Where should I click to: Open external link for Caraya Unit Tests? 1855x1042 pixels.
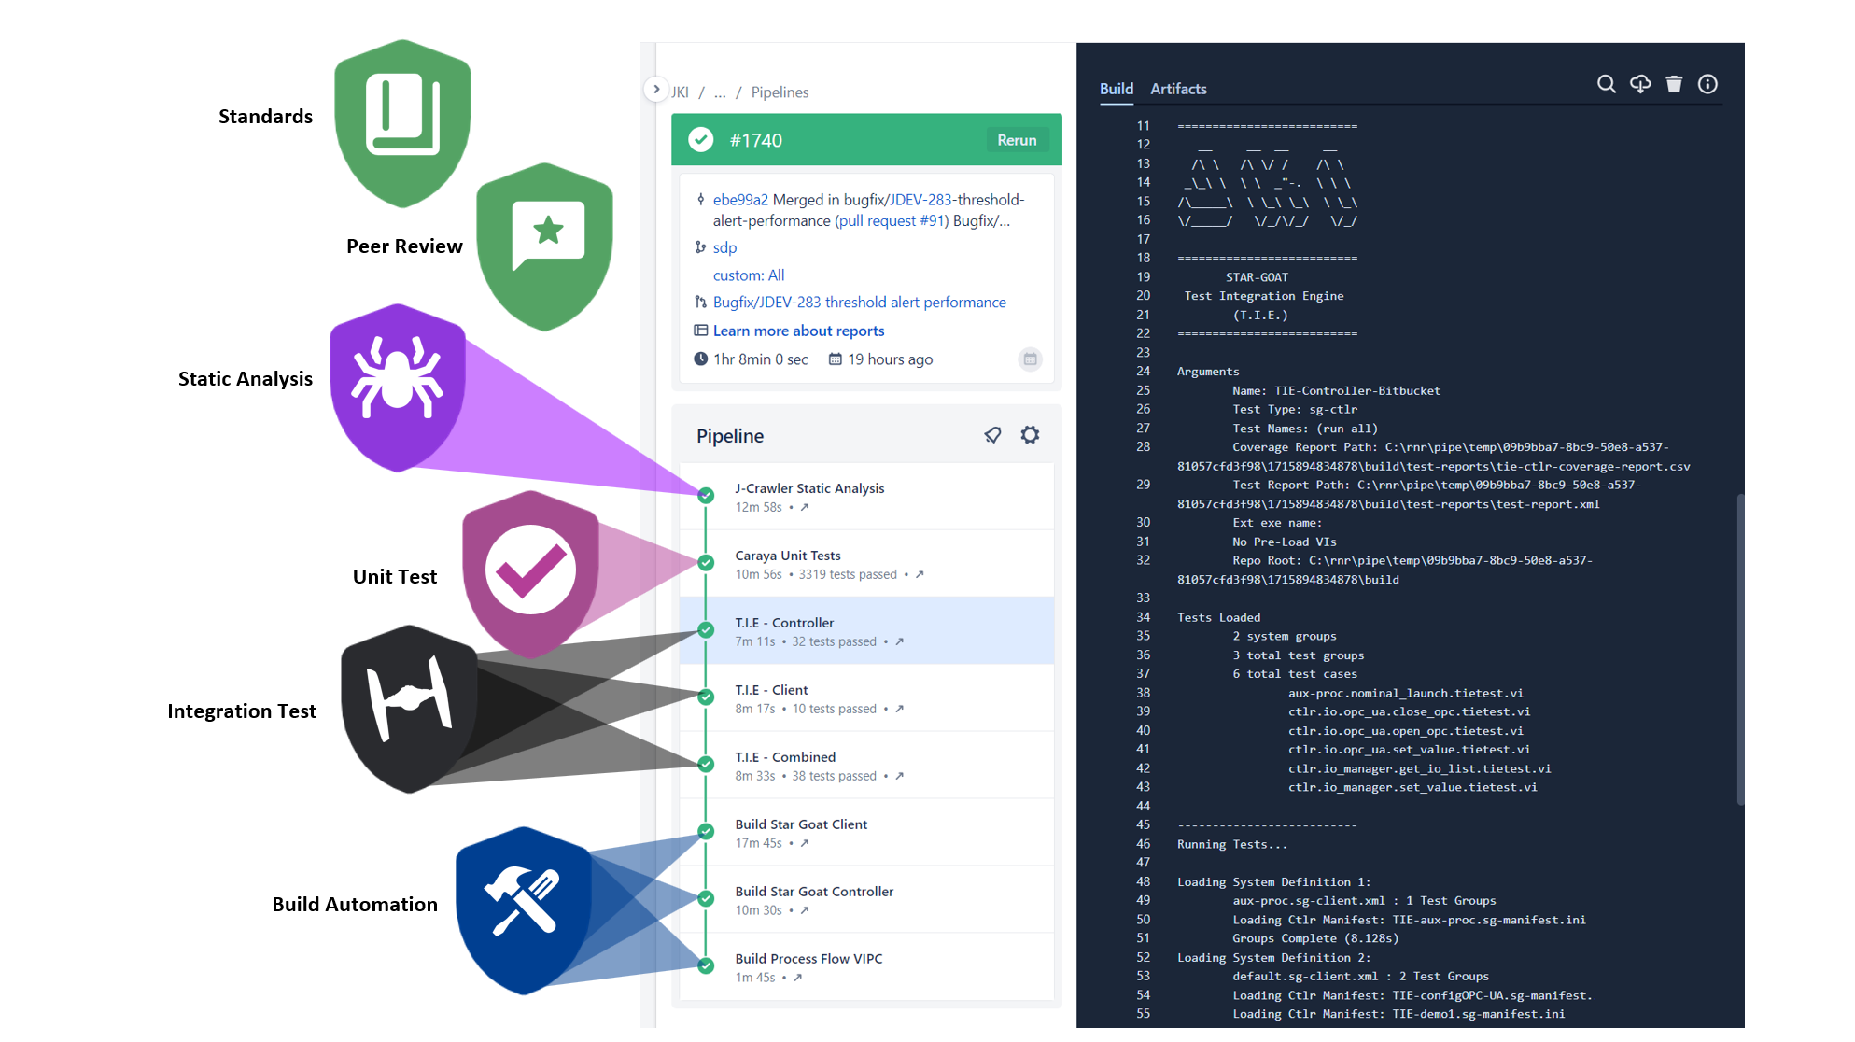click(919, 575)
